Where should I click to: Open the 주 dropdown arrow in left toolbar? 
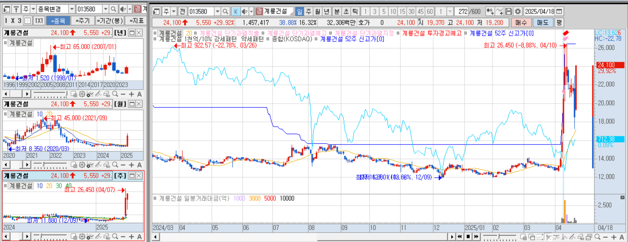[33, 9]
